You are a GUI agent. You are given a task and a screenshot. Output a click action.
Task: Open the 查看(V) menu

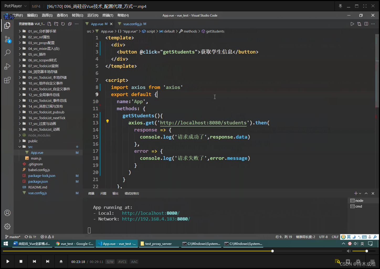(x=62, y=15)
